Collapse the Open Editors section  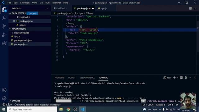coord(10,13)
